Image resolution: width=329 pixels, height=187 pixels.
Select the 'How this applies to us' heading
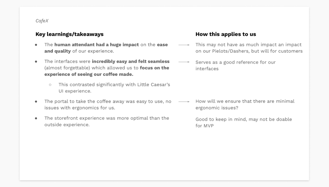pos(226,34)
